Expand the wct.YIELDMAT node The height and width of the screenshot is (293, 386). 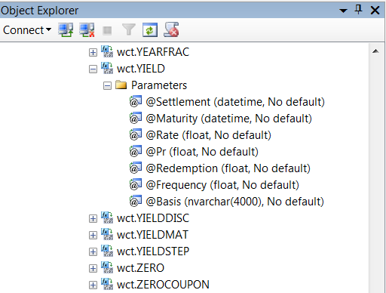click(93, 235)
